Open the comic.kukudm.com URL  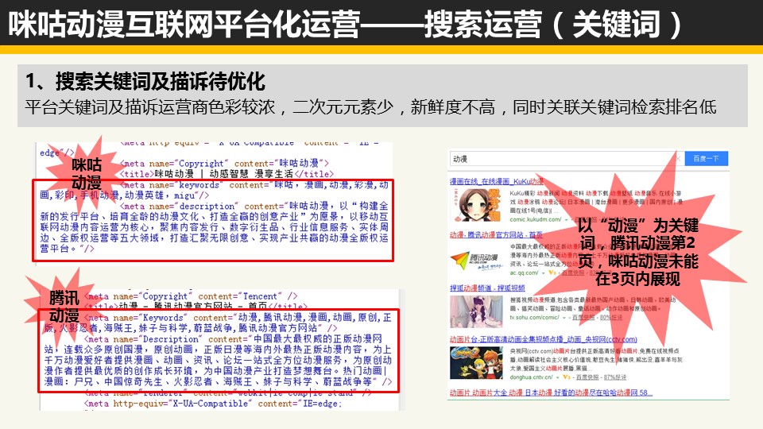[536, 219]
